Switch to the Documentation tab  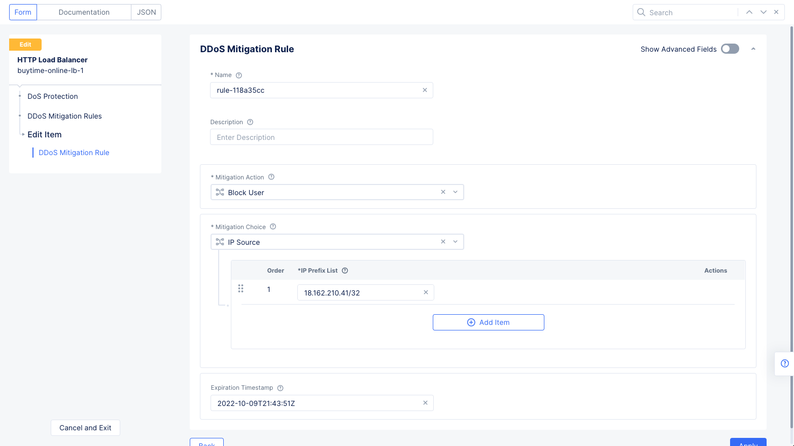point(84,12)
